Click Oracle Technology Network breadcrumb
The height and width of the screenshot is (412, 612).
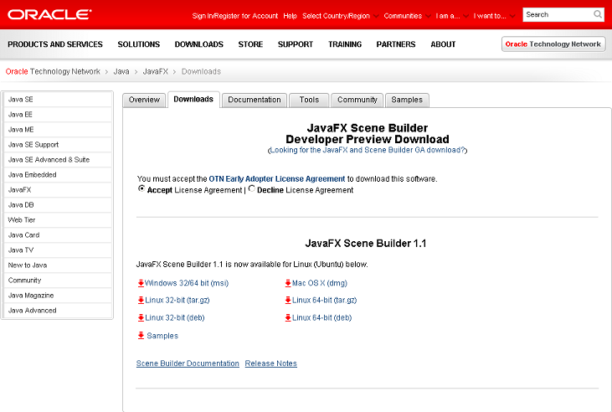53,71
